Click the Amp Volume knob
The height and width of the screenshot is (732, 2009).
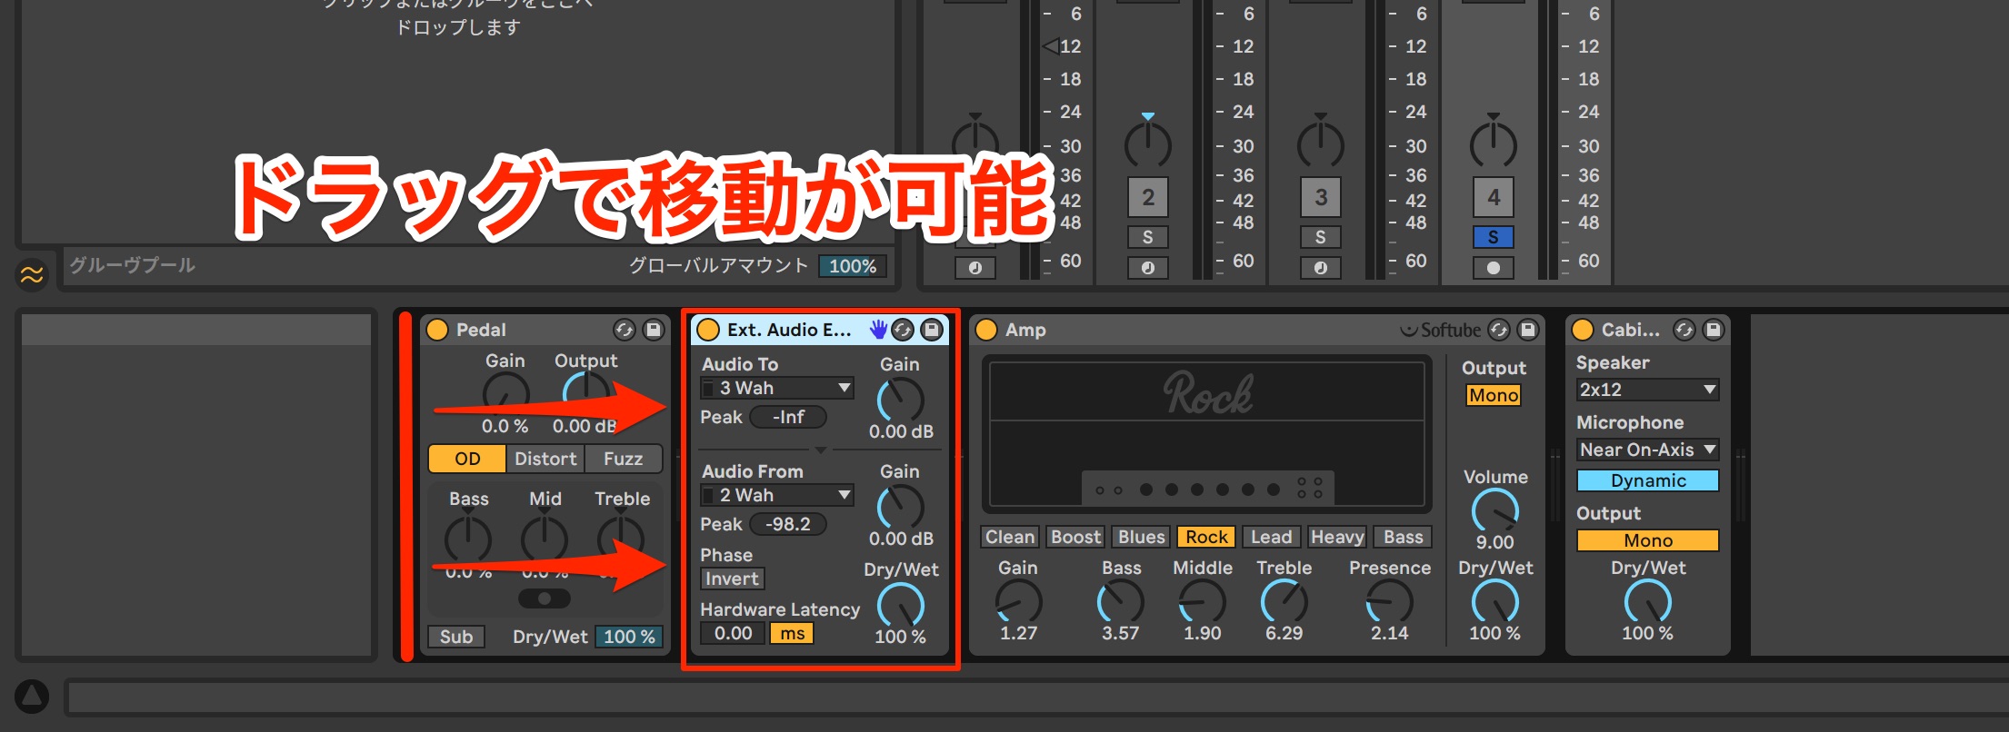point(1495,511)
